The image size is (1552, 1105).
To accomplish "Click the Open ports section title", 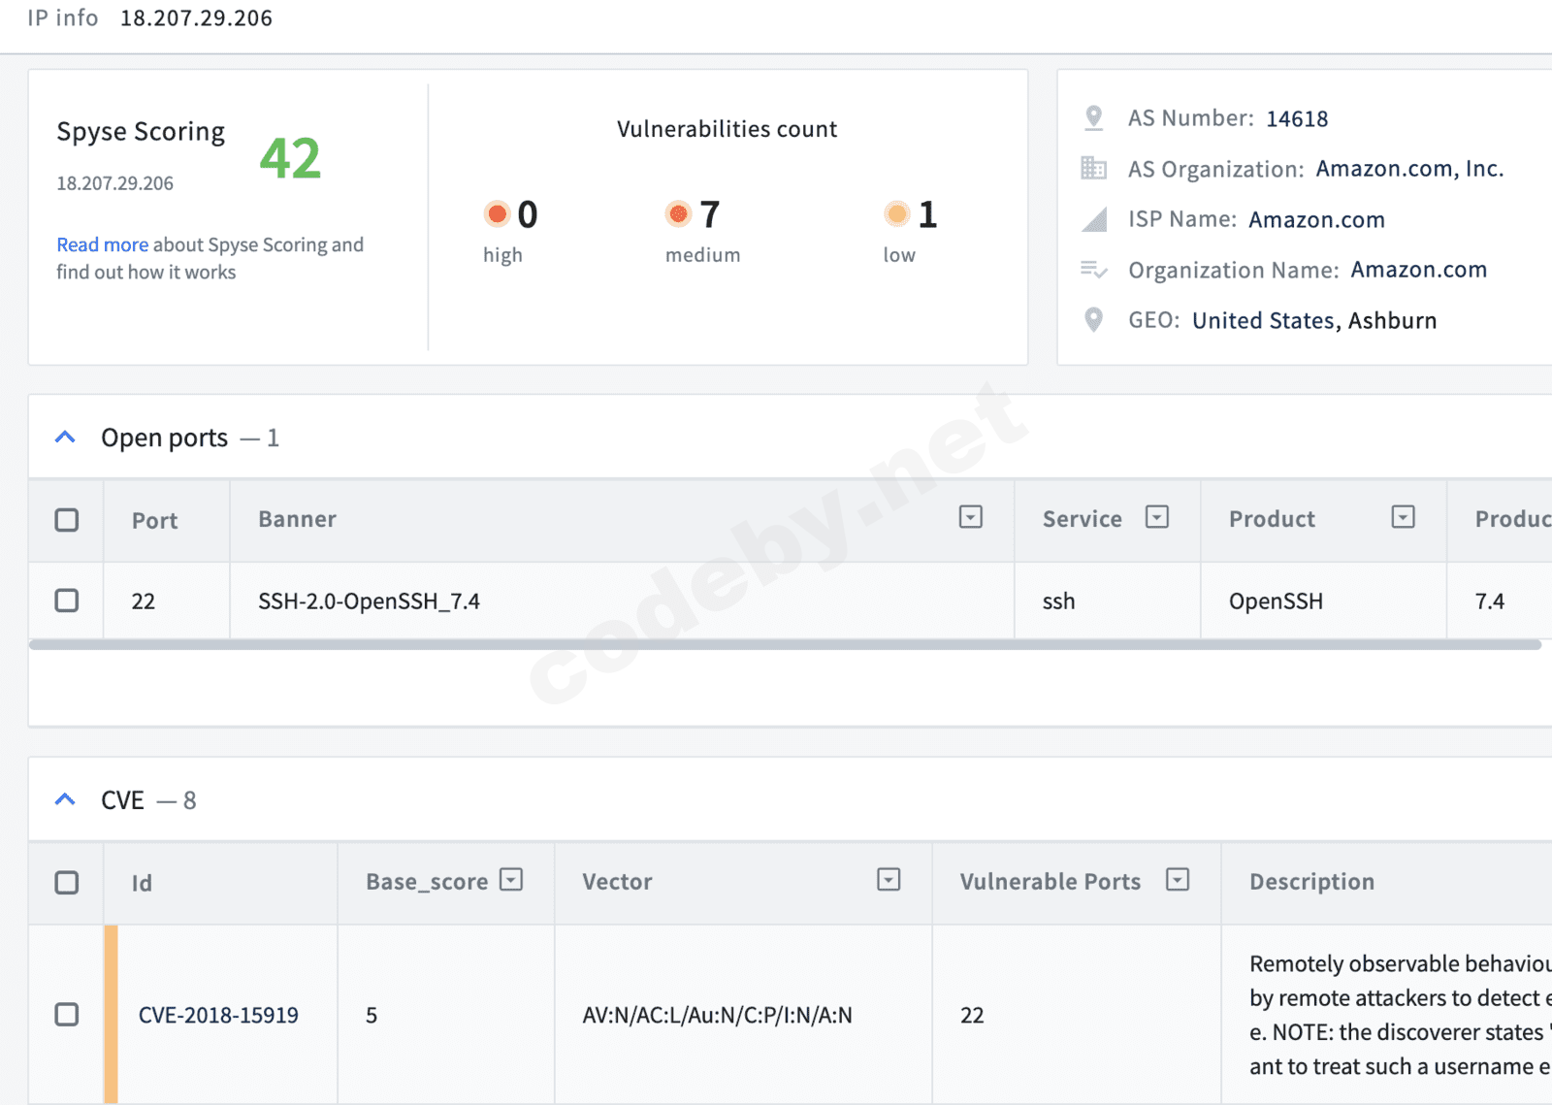I will pyautogui.click(x=164, y=439).
